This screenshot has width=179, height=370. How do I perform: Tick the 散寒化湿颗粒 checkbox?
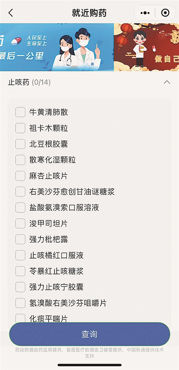[x=20, y=160]
